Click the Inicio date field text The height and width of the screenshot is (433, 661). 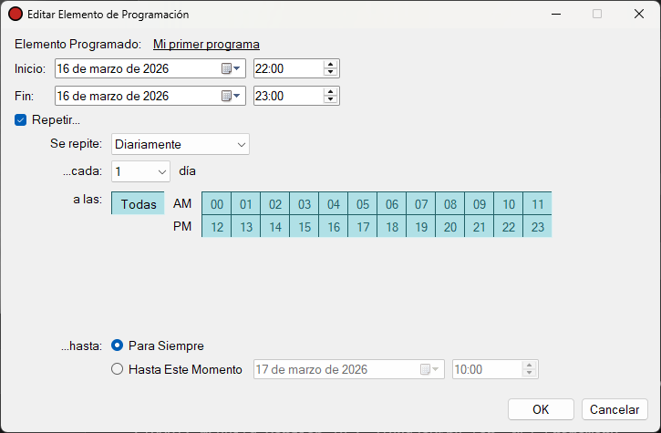pos(113,68)
